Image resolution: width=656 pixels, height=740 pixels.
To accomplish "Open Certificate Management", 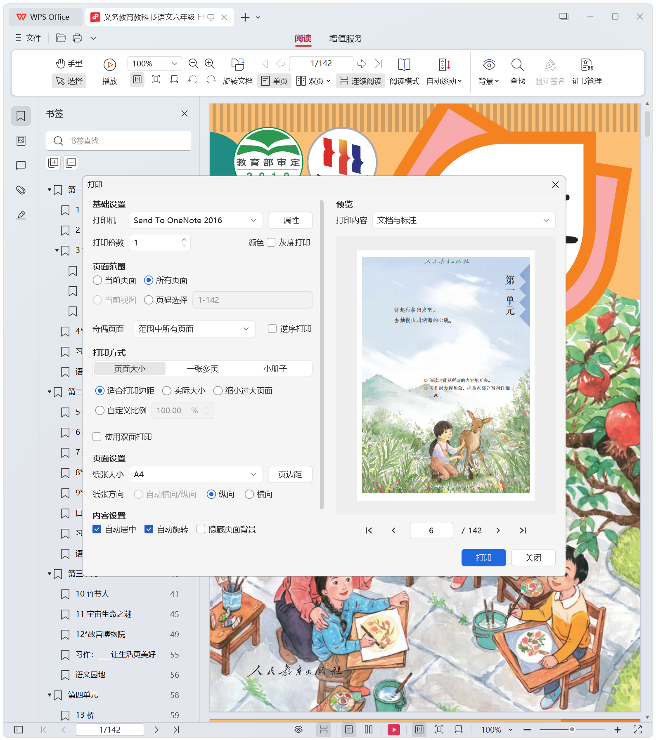I will pyautogui.click(x=587, y=71).
